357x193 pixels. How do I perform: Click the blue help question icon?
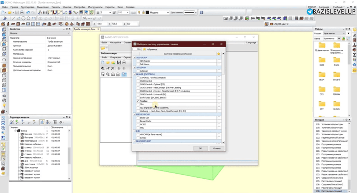click(x=202, y=12)
